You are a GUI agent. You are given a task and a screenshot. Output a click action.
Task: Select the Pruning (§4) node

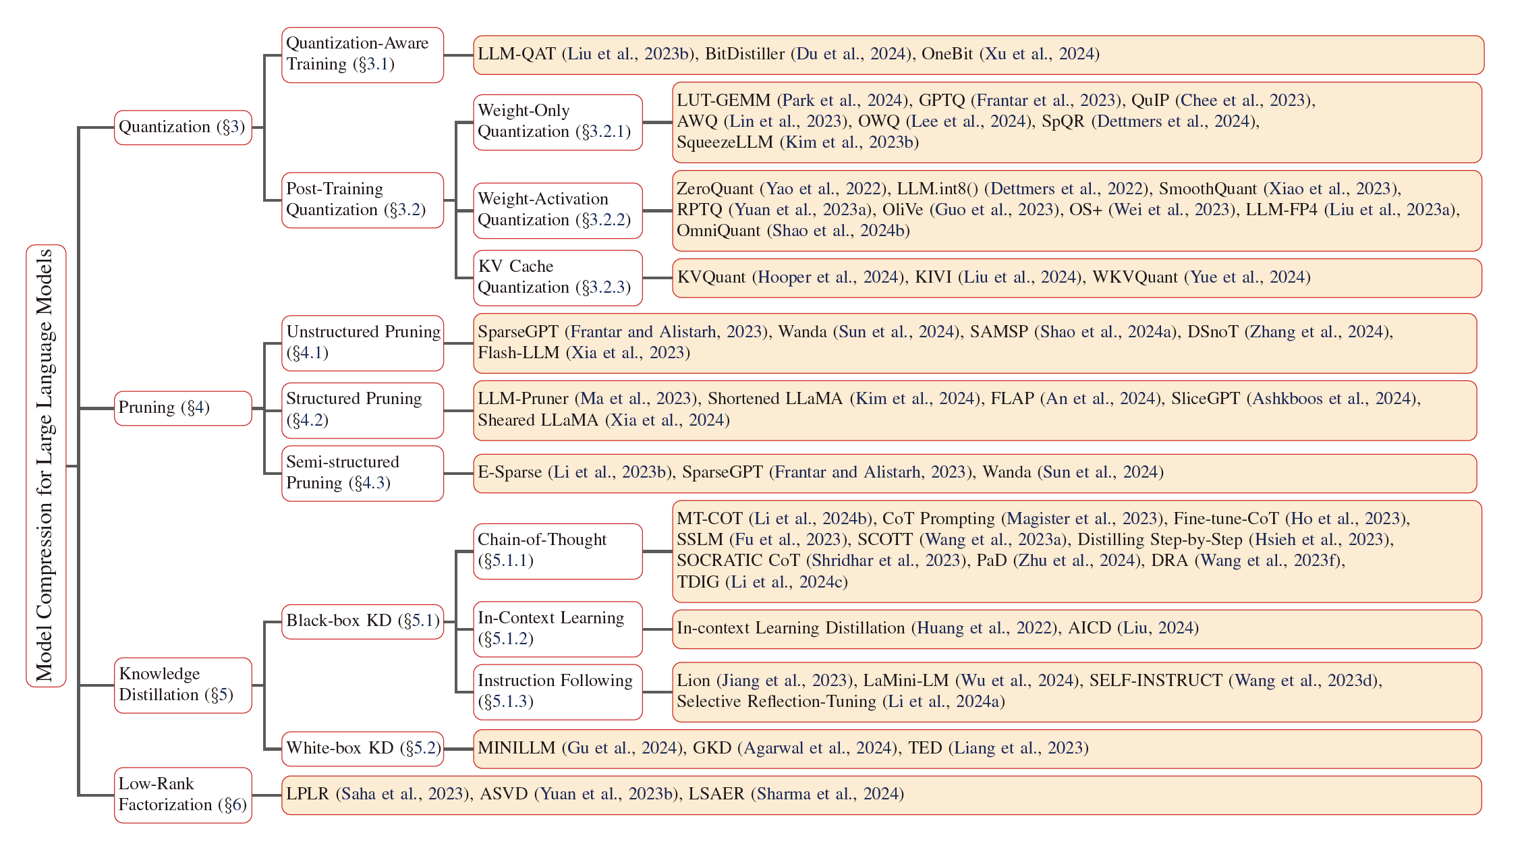(x=183, y=408)
